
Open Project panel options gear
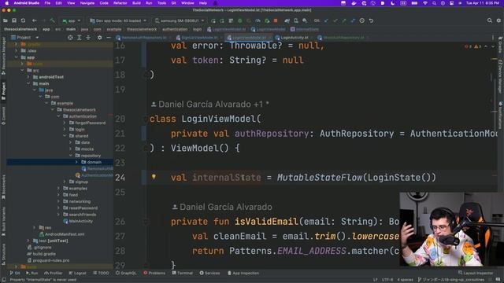[x=99, y=38]
